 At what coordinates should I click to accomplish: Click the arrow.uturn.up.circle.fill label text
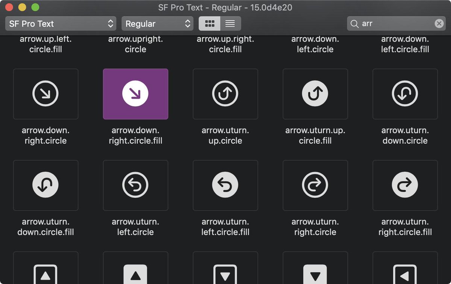click(x=315, y=136)
